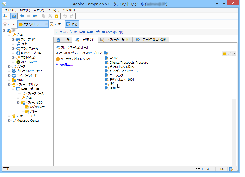This screenshot has height=177, width=245.
Task: Select パター folder in tree
Action: tap(34, 112)
